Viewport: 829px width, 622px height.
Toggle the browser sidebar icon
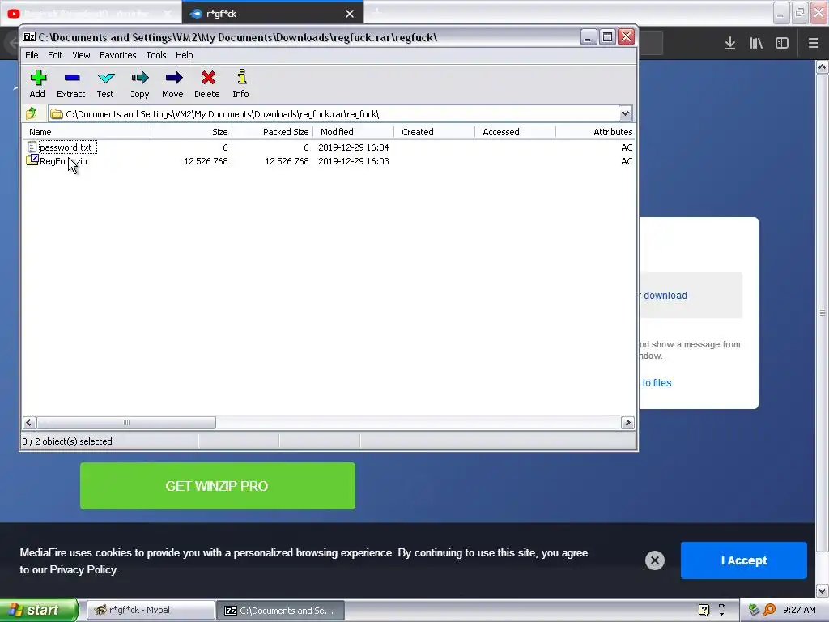pos(782,43)
